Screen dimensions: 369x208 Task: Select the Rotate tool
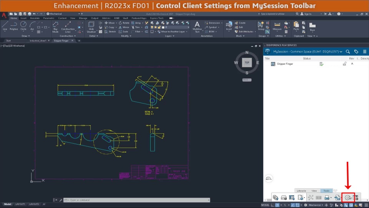tap(124, 23)
